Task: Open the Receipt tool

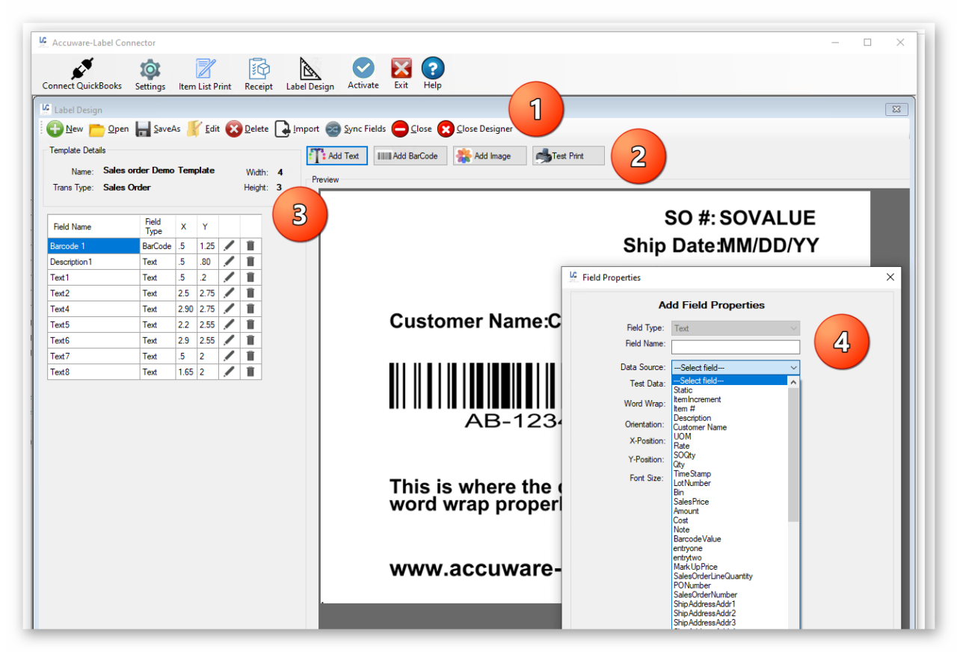Action: pyautogui.click(x=259, y=73)
